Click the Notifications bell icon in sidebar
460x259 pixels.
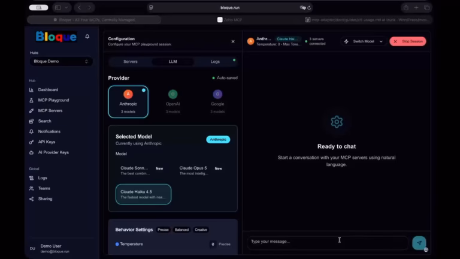click(31, 131)
